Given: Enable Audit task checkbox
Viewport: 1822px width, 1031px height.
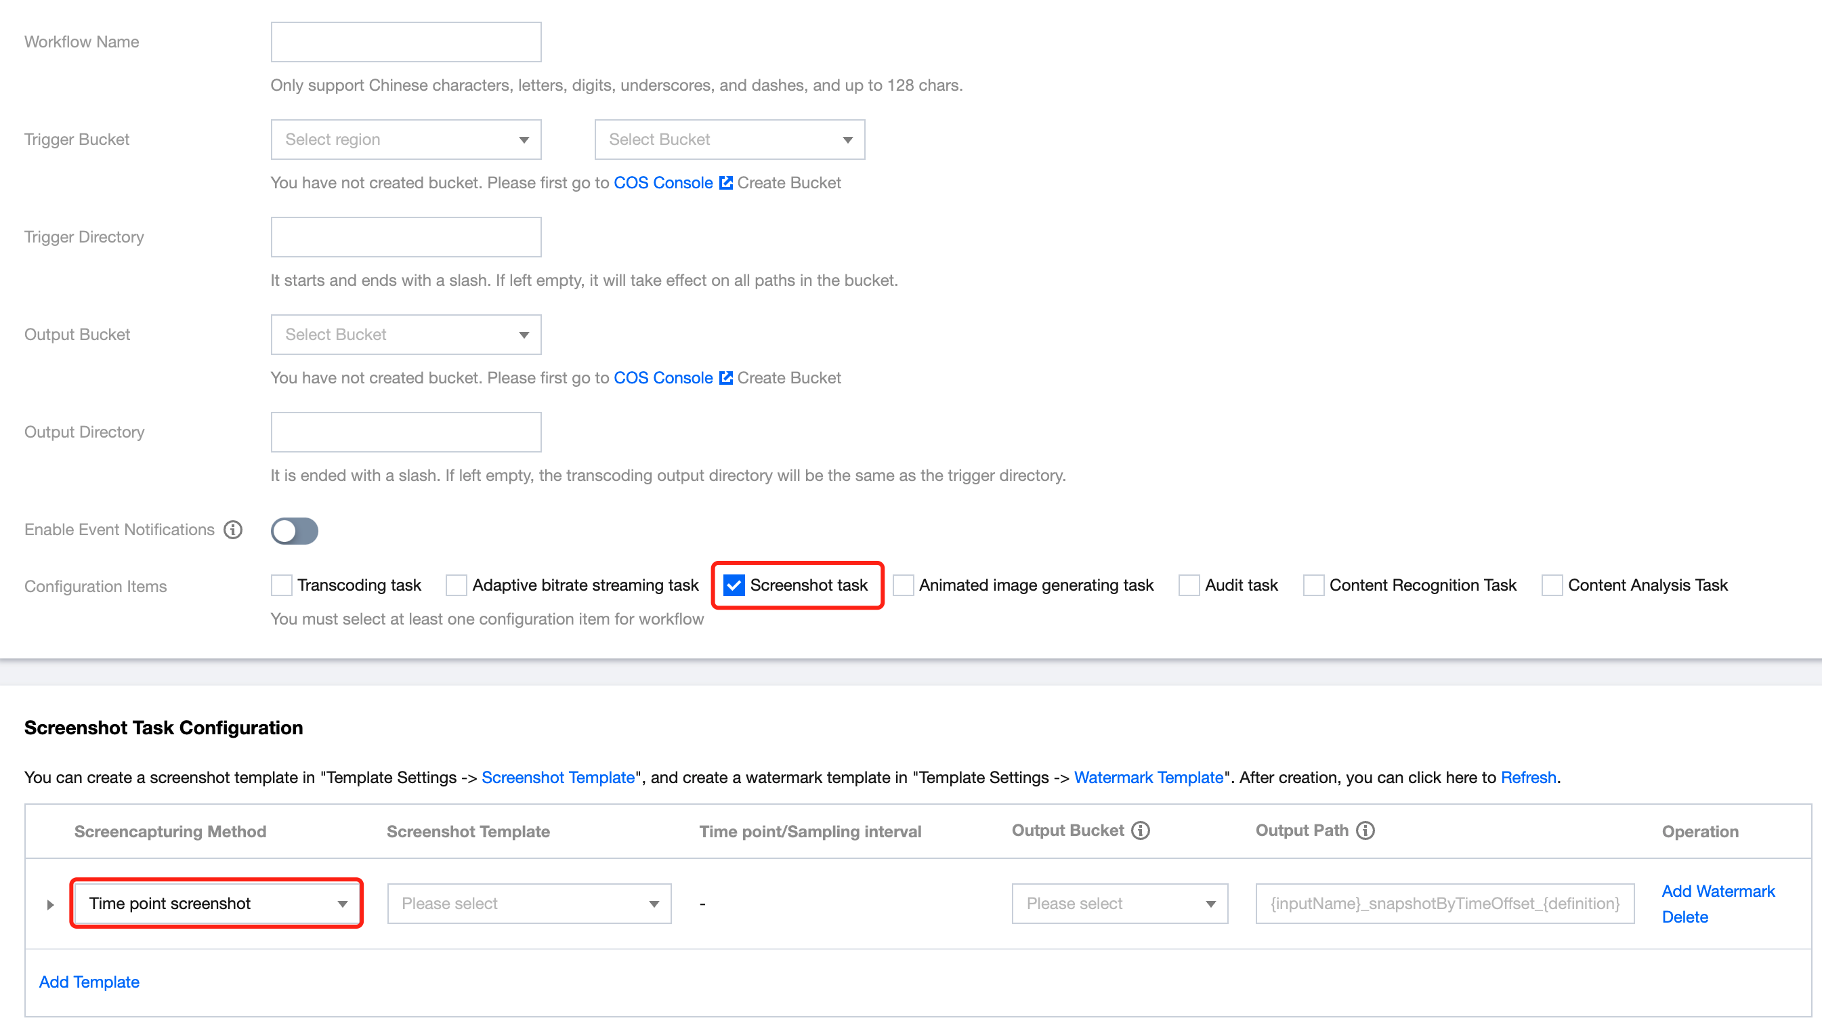Looking at the screenshot, I should (x=1189, y=585).
